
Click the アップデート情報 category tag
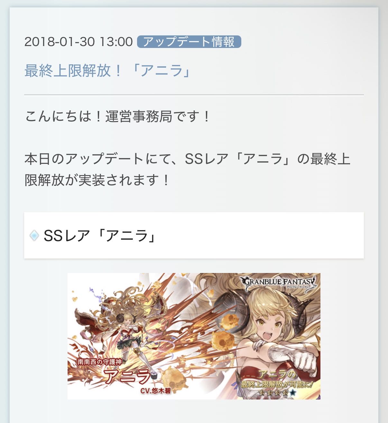pyautogui.click(x=189, y=42)
